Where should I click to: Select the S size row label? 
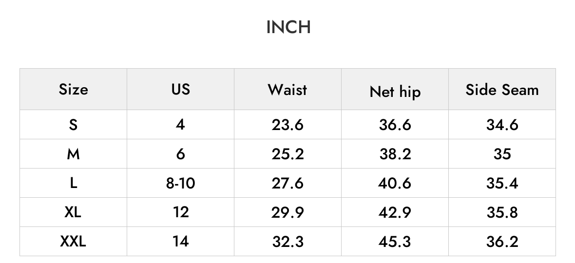pyautogui.click(x=74, y=125)
